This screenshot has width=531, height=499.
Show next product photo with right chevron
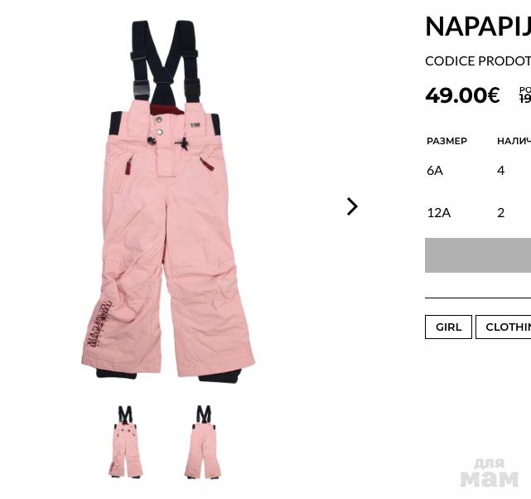point(352,206)
